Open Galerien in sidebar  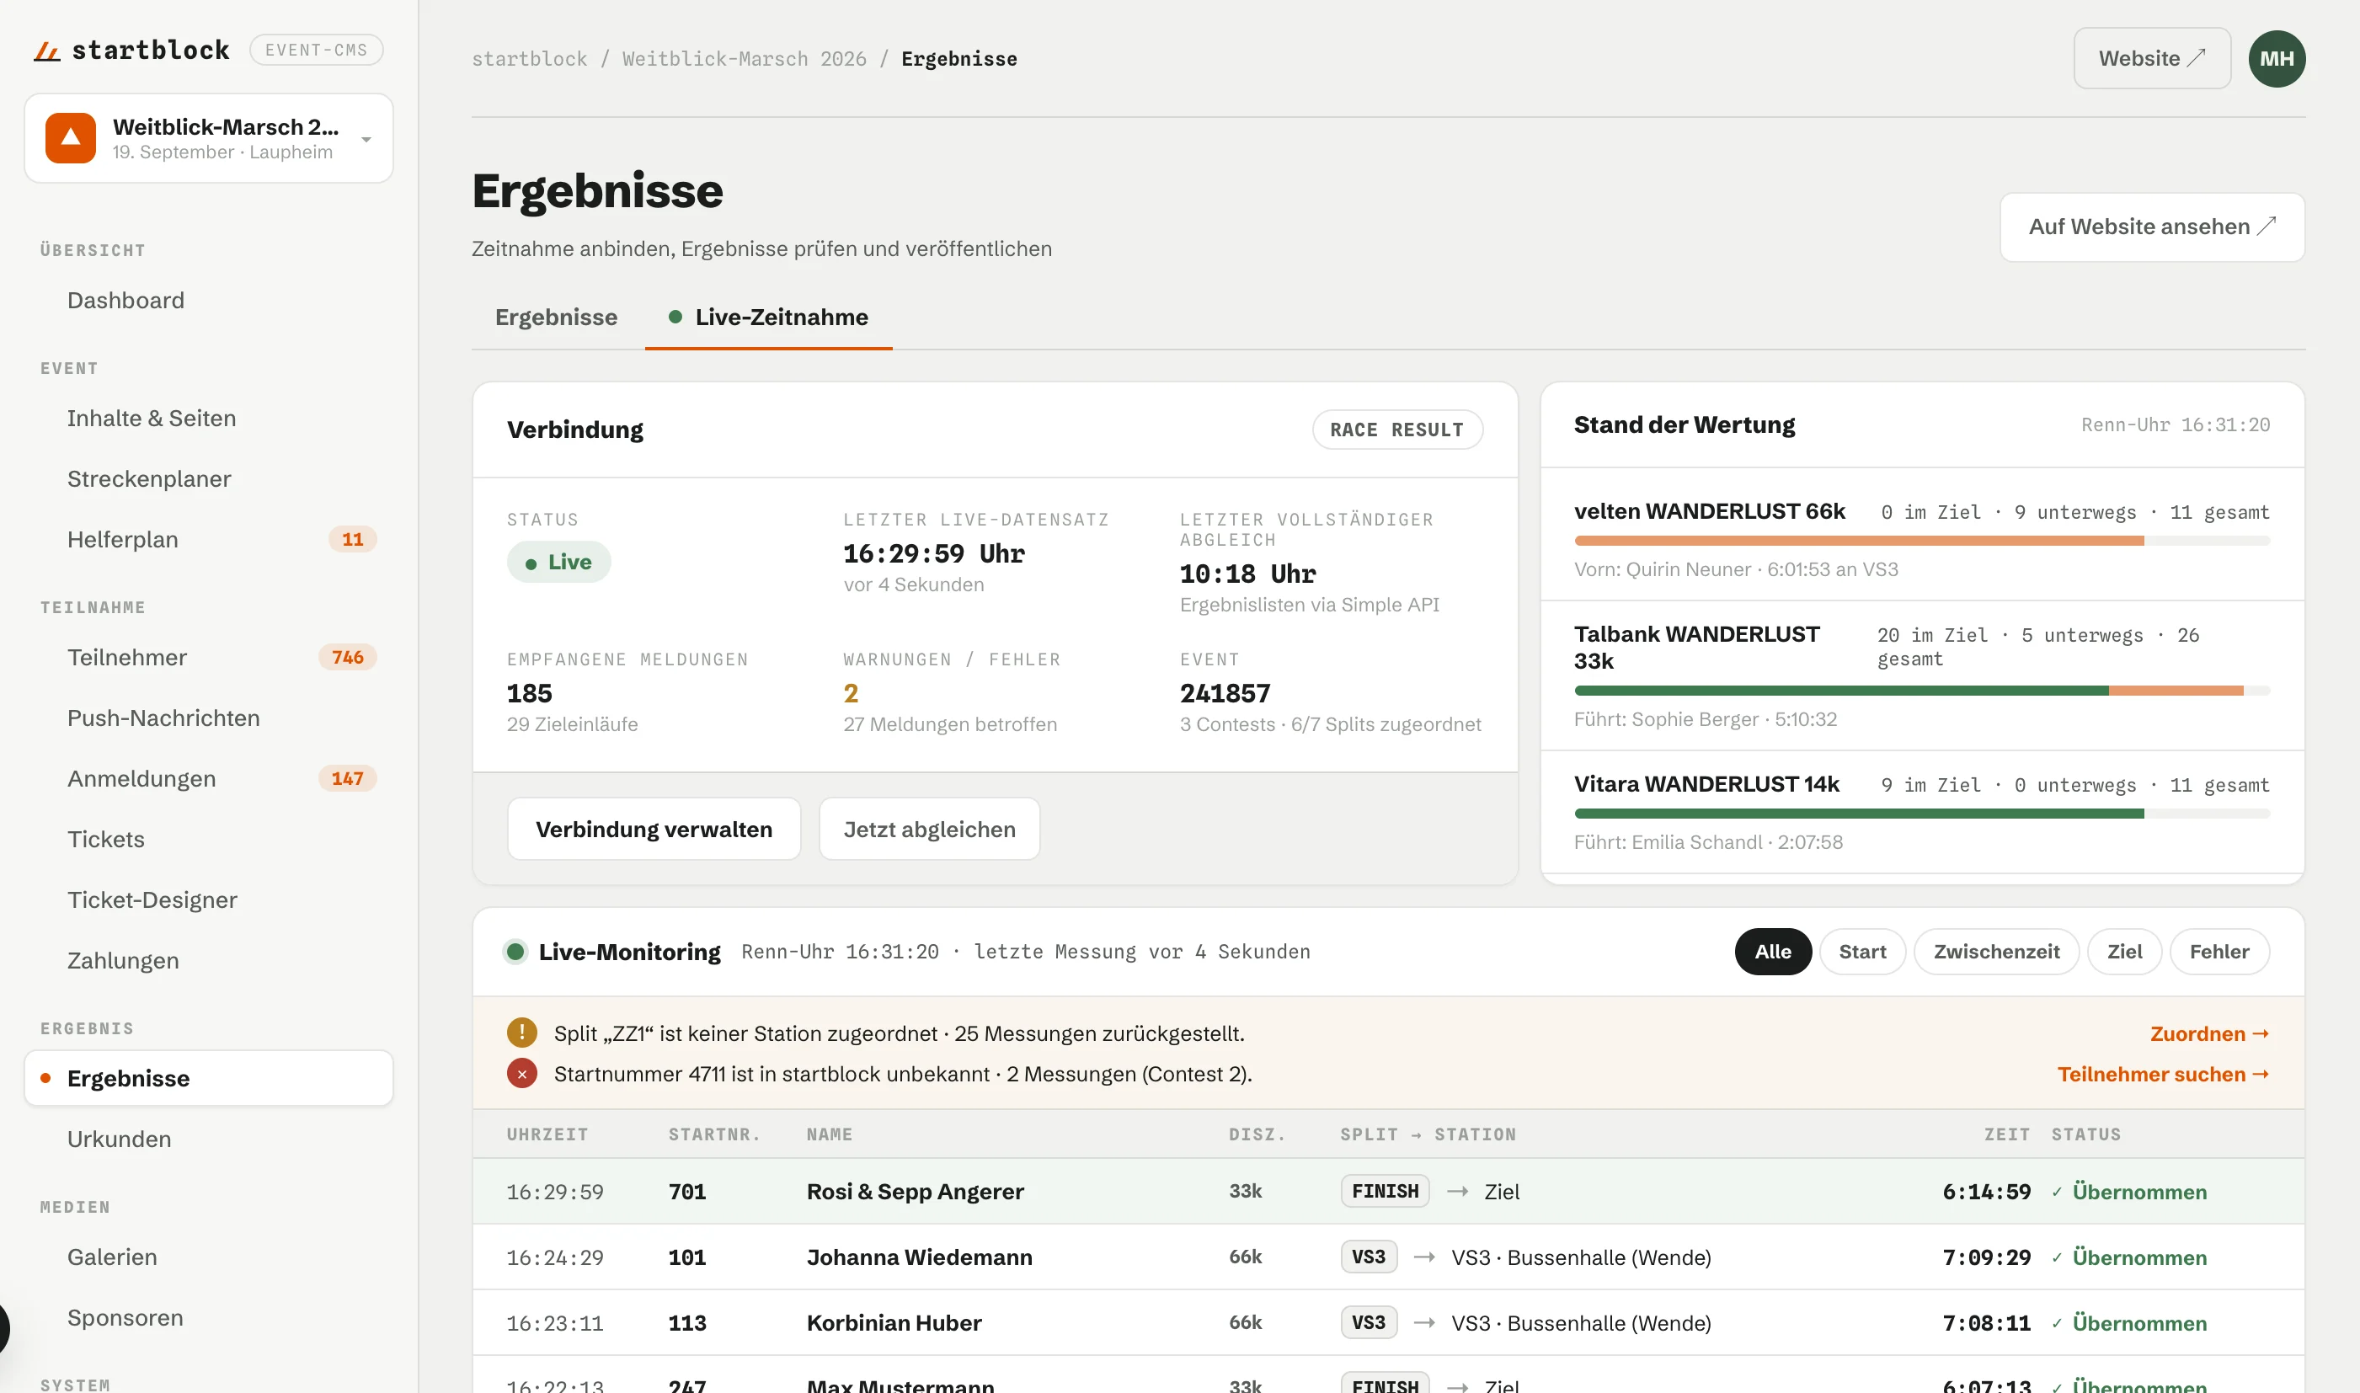pyautogui.click(x=208, y=1257)
